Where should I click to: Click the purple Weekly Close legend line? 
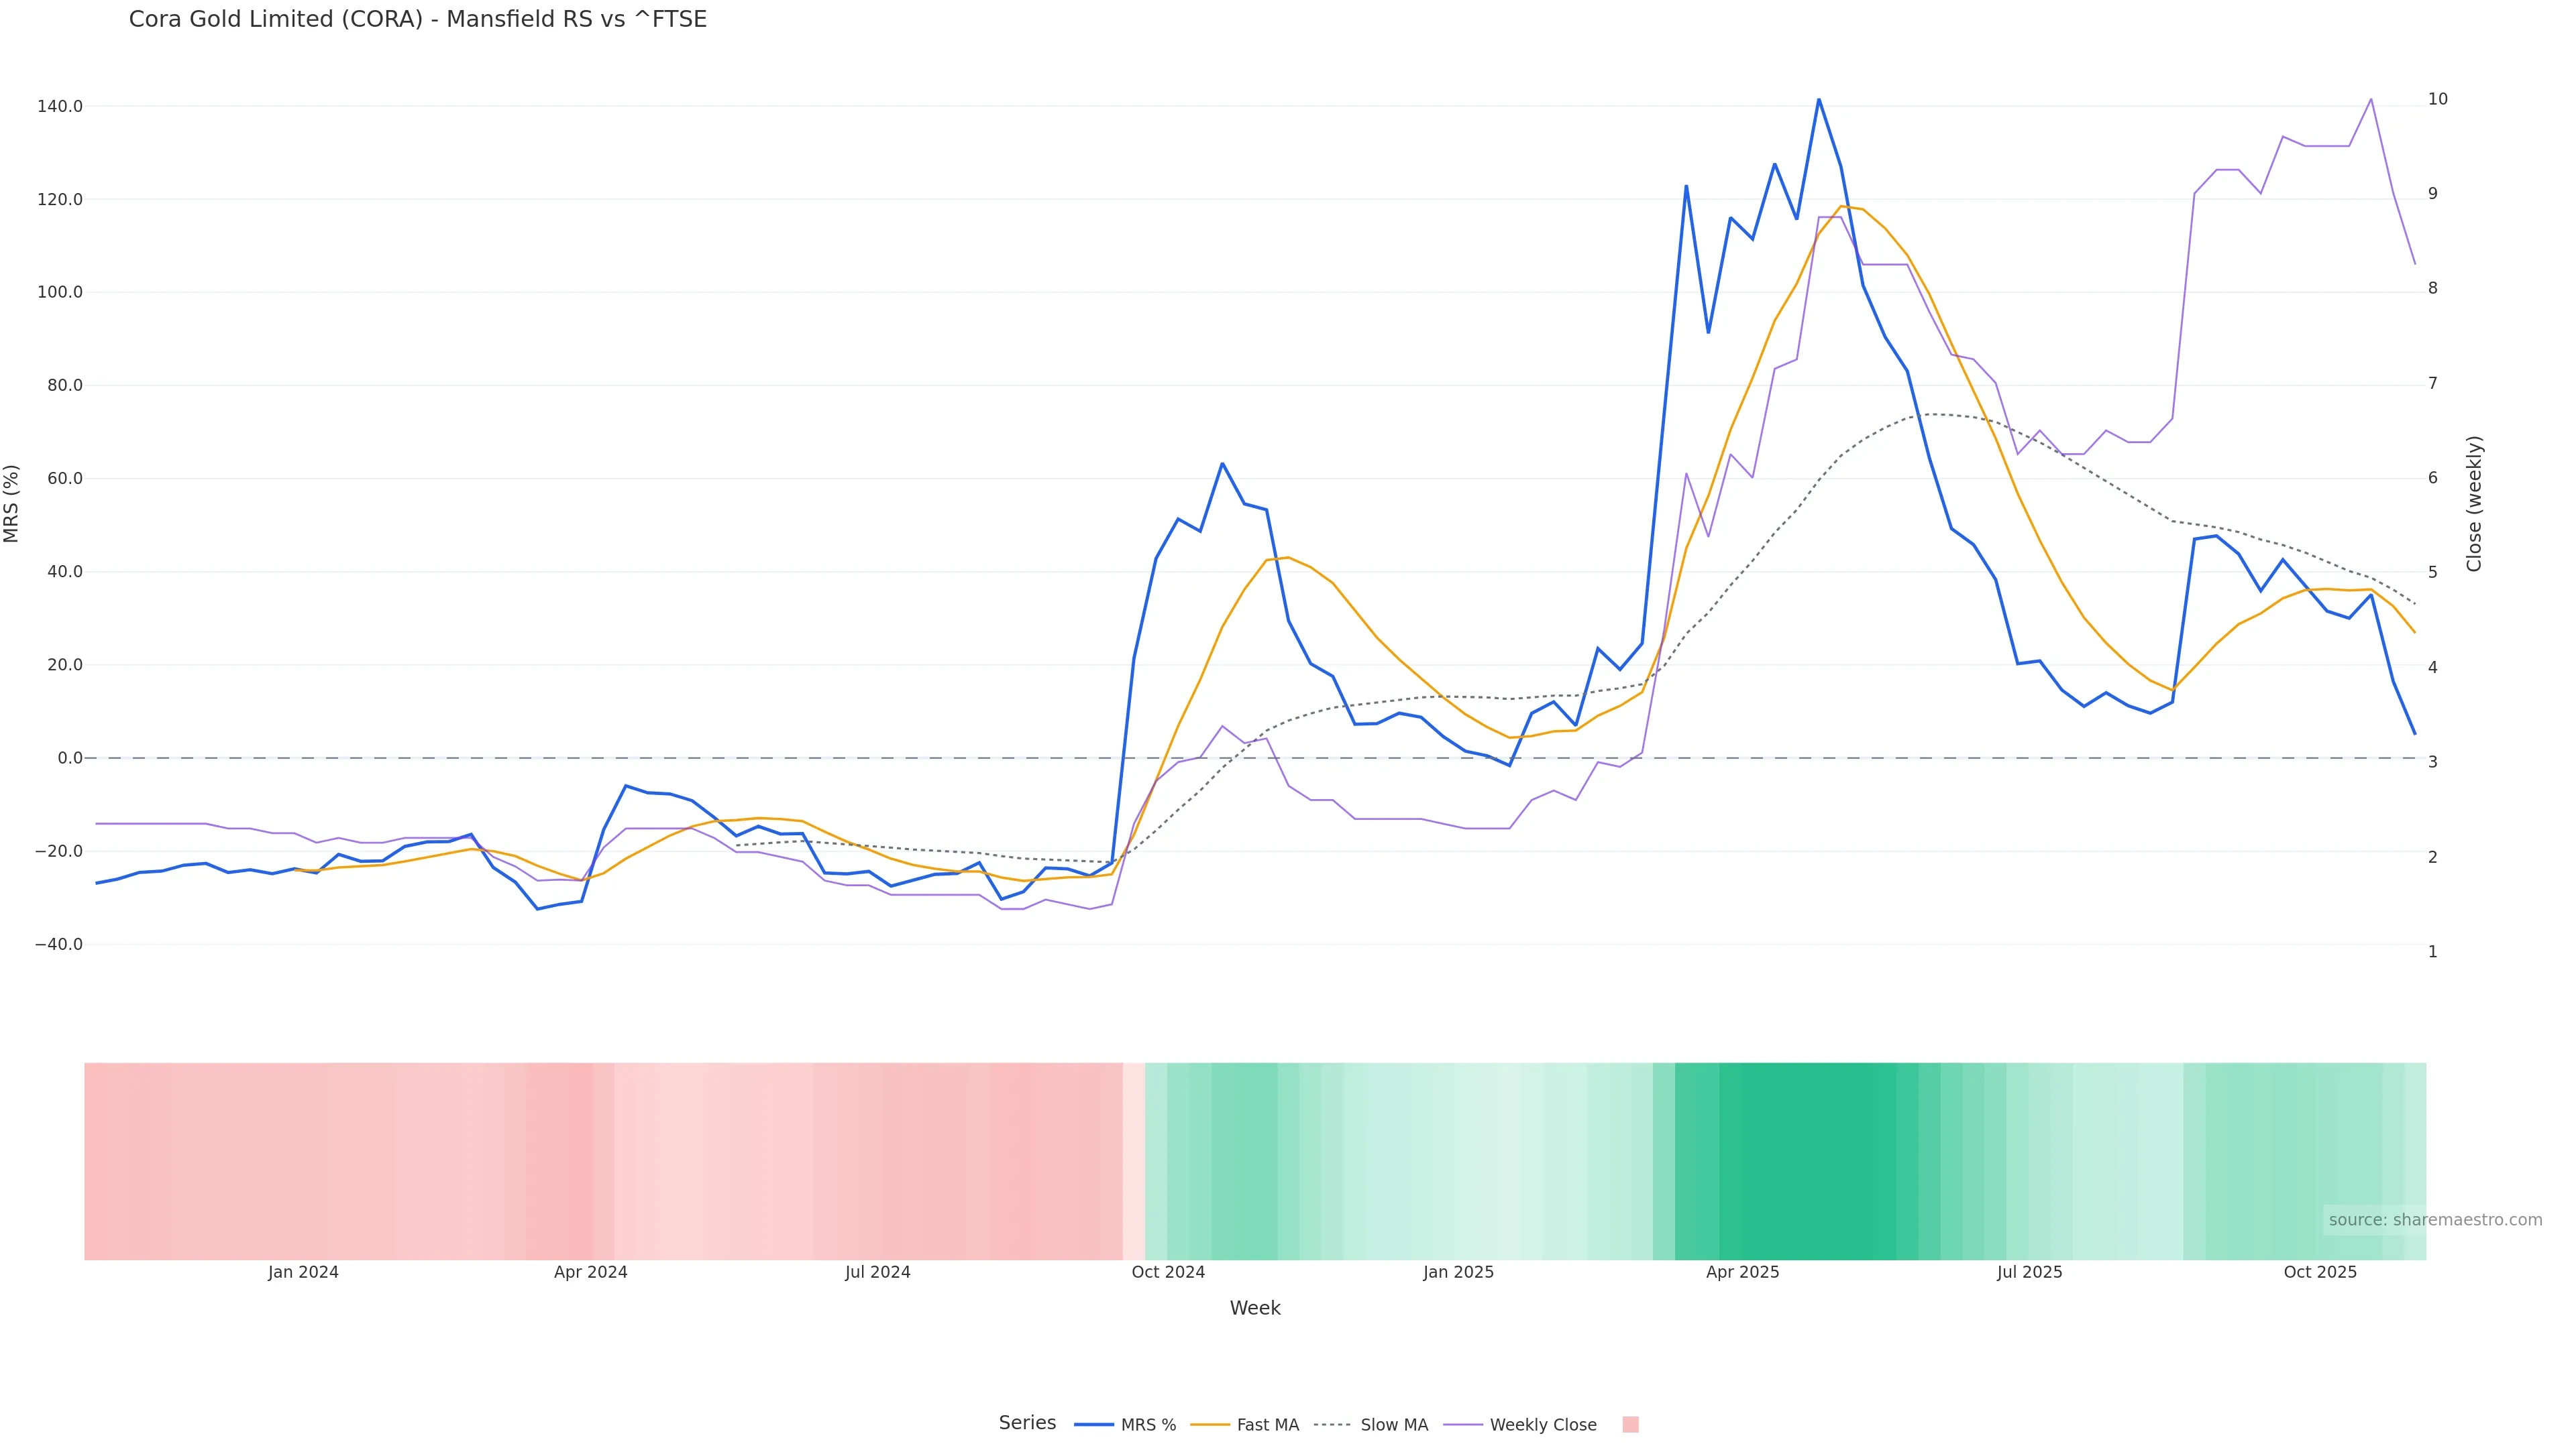[x=1463, y=1424]
